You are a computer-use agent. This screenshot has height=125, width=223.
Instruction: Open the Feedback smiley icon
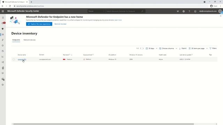(x=195, y=11)
